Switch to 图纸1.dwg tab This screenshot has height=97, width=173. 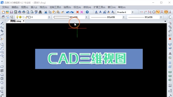coord(16,21)
